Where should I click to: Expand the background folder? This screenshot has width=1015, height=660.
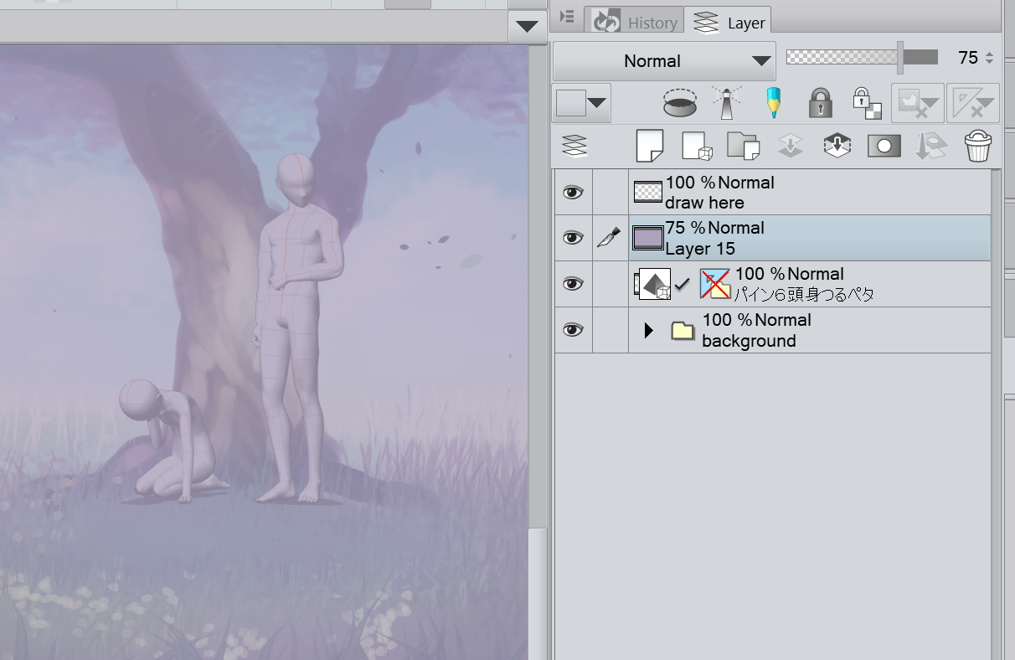(x=648, y=330)
